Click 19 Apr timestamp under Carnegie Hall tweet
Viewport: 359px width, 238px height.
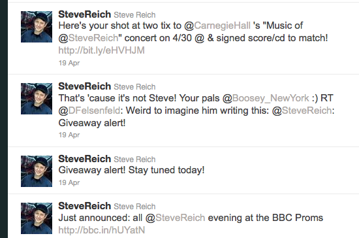pos(69,63)
